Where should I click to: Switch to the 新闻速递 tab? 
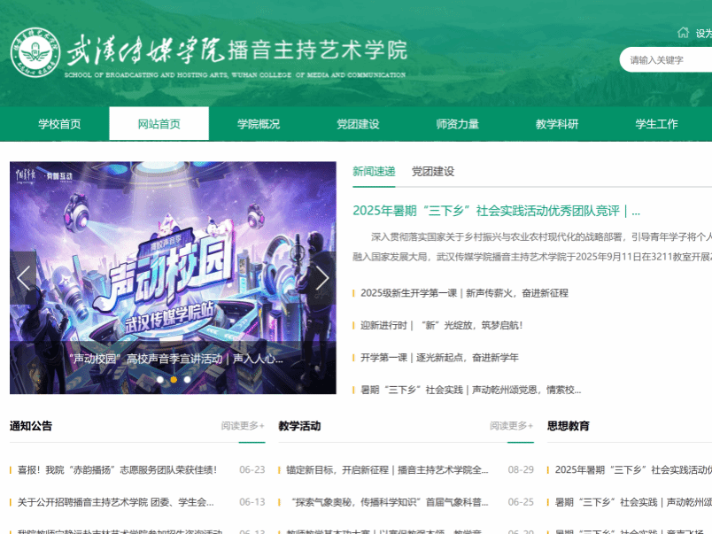(x=374, y=172)
